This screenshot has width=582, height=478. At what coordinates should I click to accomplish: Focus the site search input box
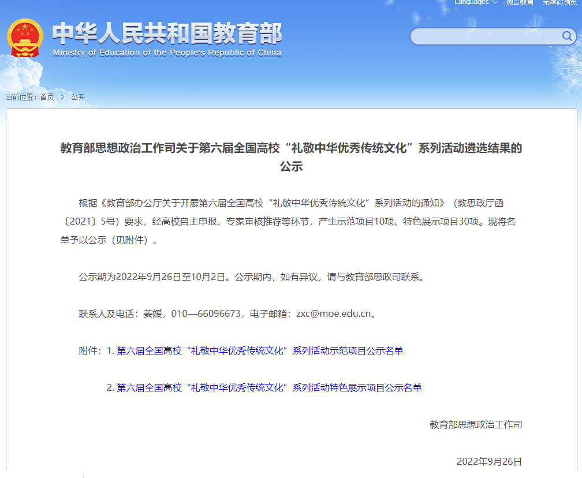point(485,36)
